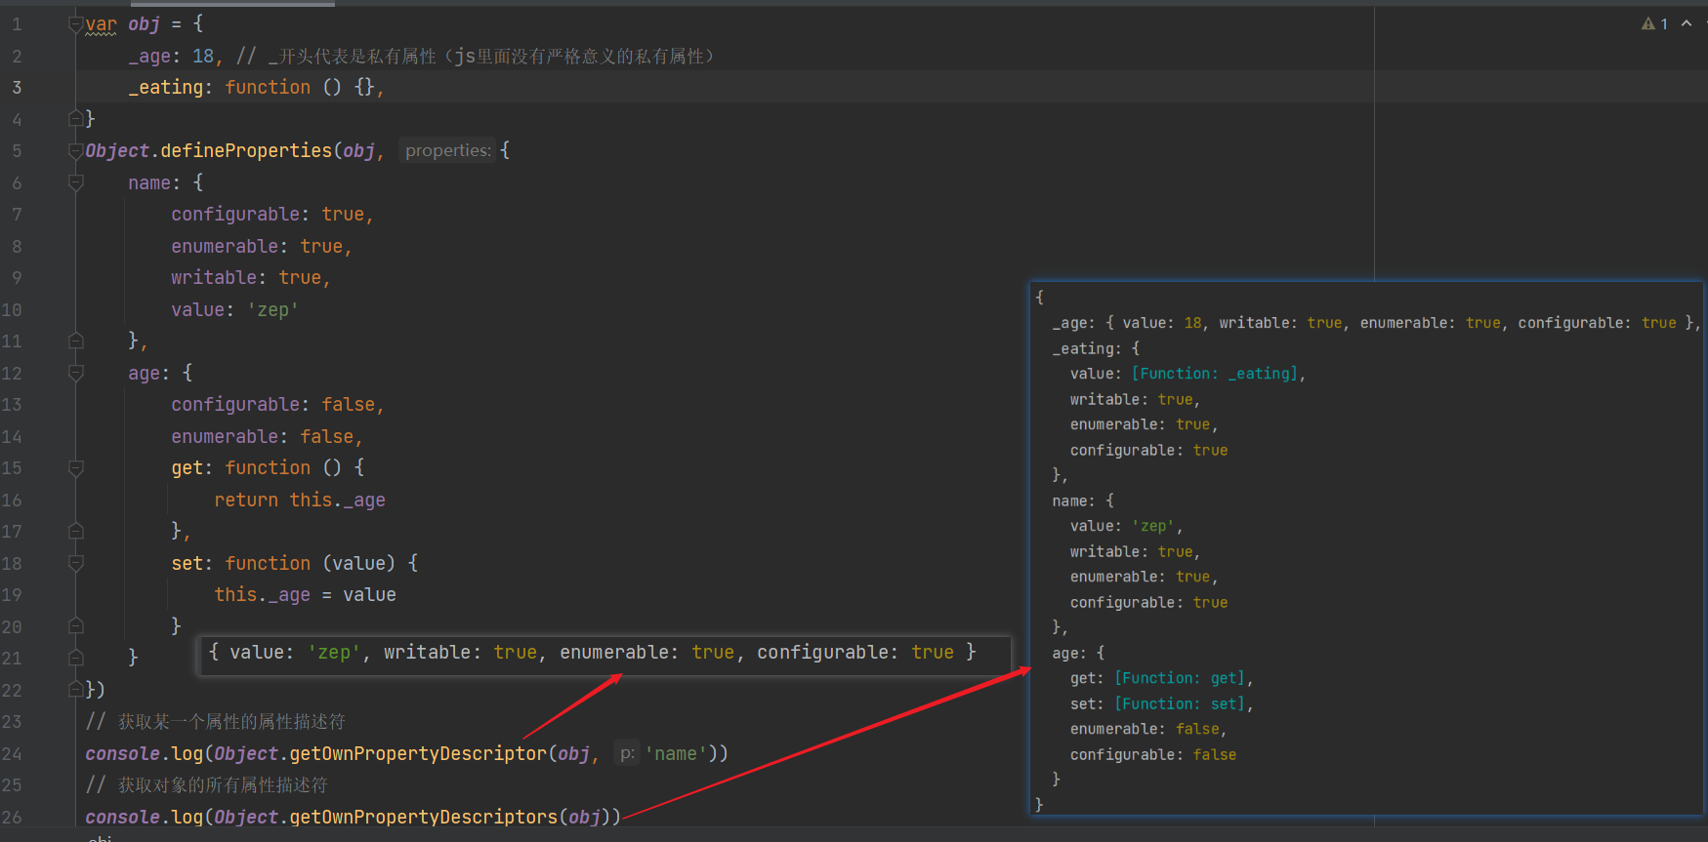The image size is (1708, 842).
Task: Collapse the obj declaration fold at line 1
Action: pyautogui.click(x=76, y=24)
